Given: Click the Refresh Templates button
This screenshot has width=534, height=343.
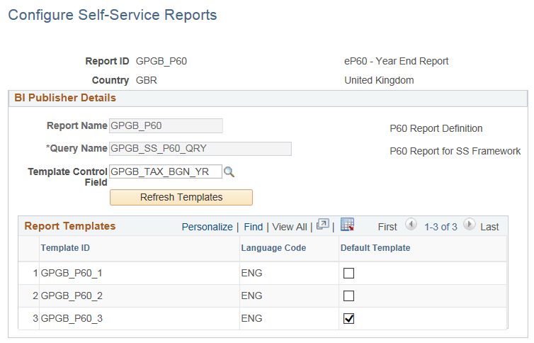Looking at the screenshot, I should [181, 197].
